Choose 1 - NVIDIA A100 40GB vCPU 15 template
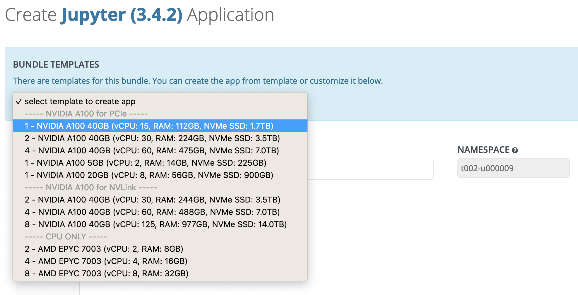Viewport: 578px width, 295px height. [160, 126]
